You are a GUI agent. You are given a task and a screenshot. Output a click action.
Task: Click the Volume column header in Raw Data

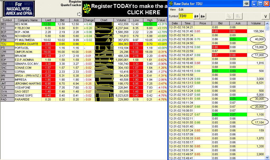[256, 23]
